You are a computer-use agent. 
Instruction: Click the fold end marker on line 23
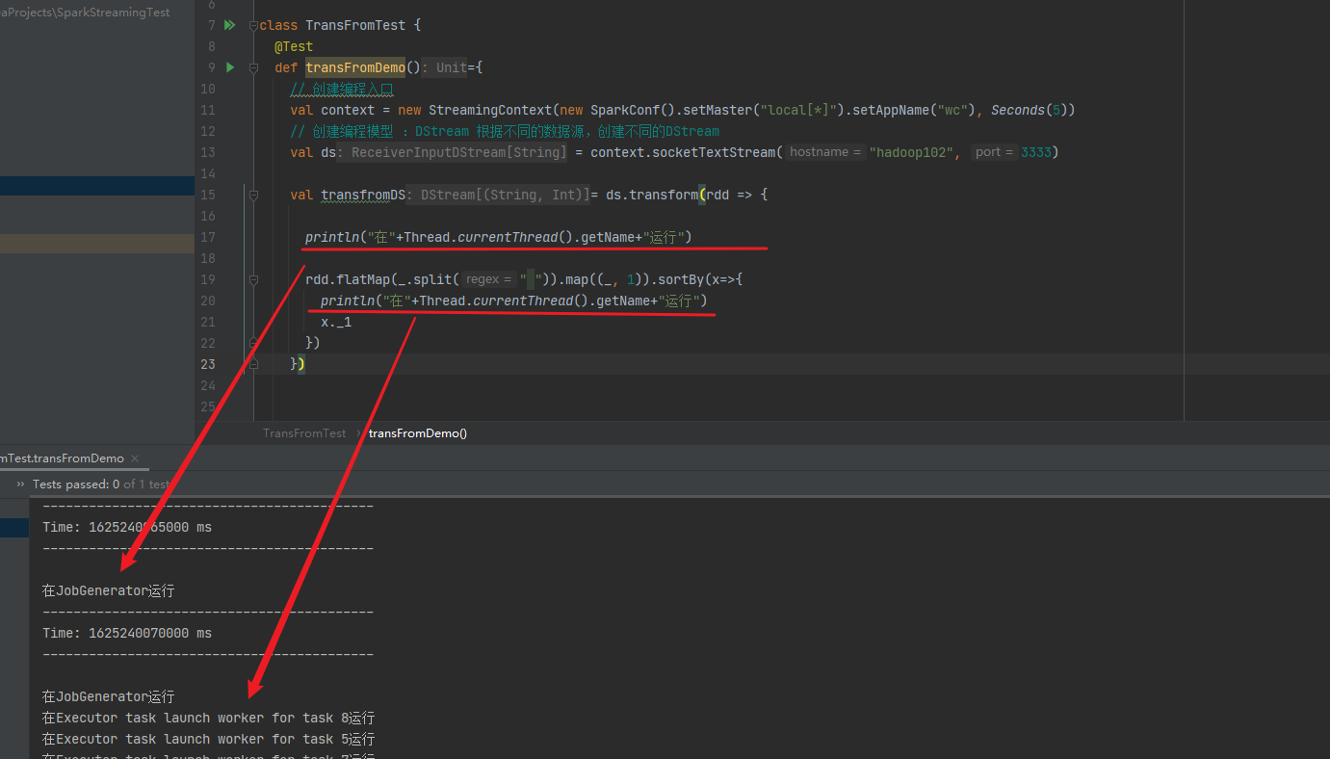(253, 364)
